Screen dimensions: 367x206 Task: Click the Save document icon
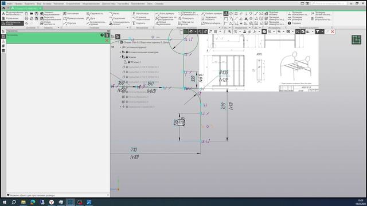click(36, 14)
